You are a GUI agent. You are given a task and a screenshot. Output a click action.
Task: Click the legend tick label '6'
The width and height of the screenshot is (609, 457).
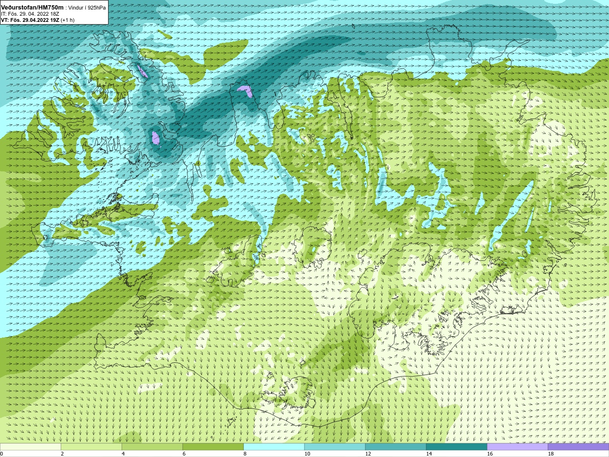(x=184, y=454)
